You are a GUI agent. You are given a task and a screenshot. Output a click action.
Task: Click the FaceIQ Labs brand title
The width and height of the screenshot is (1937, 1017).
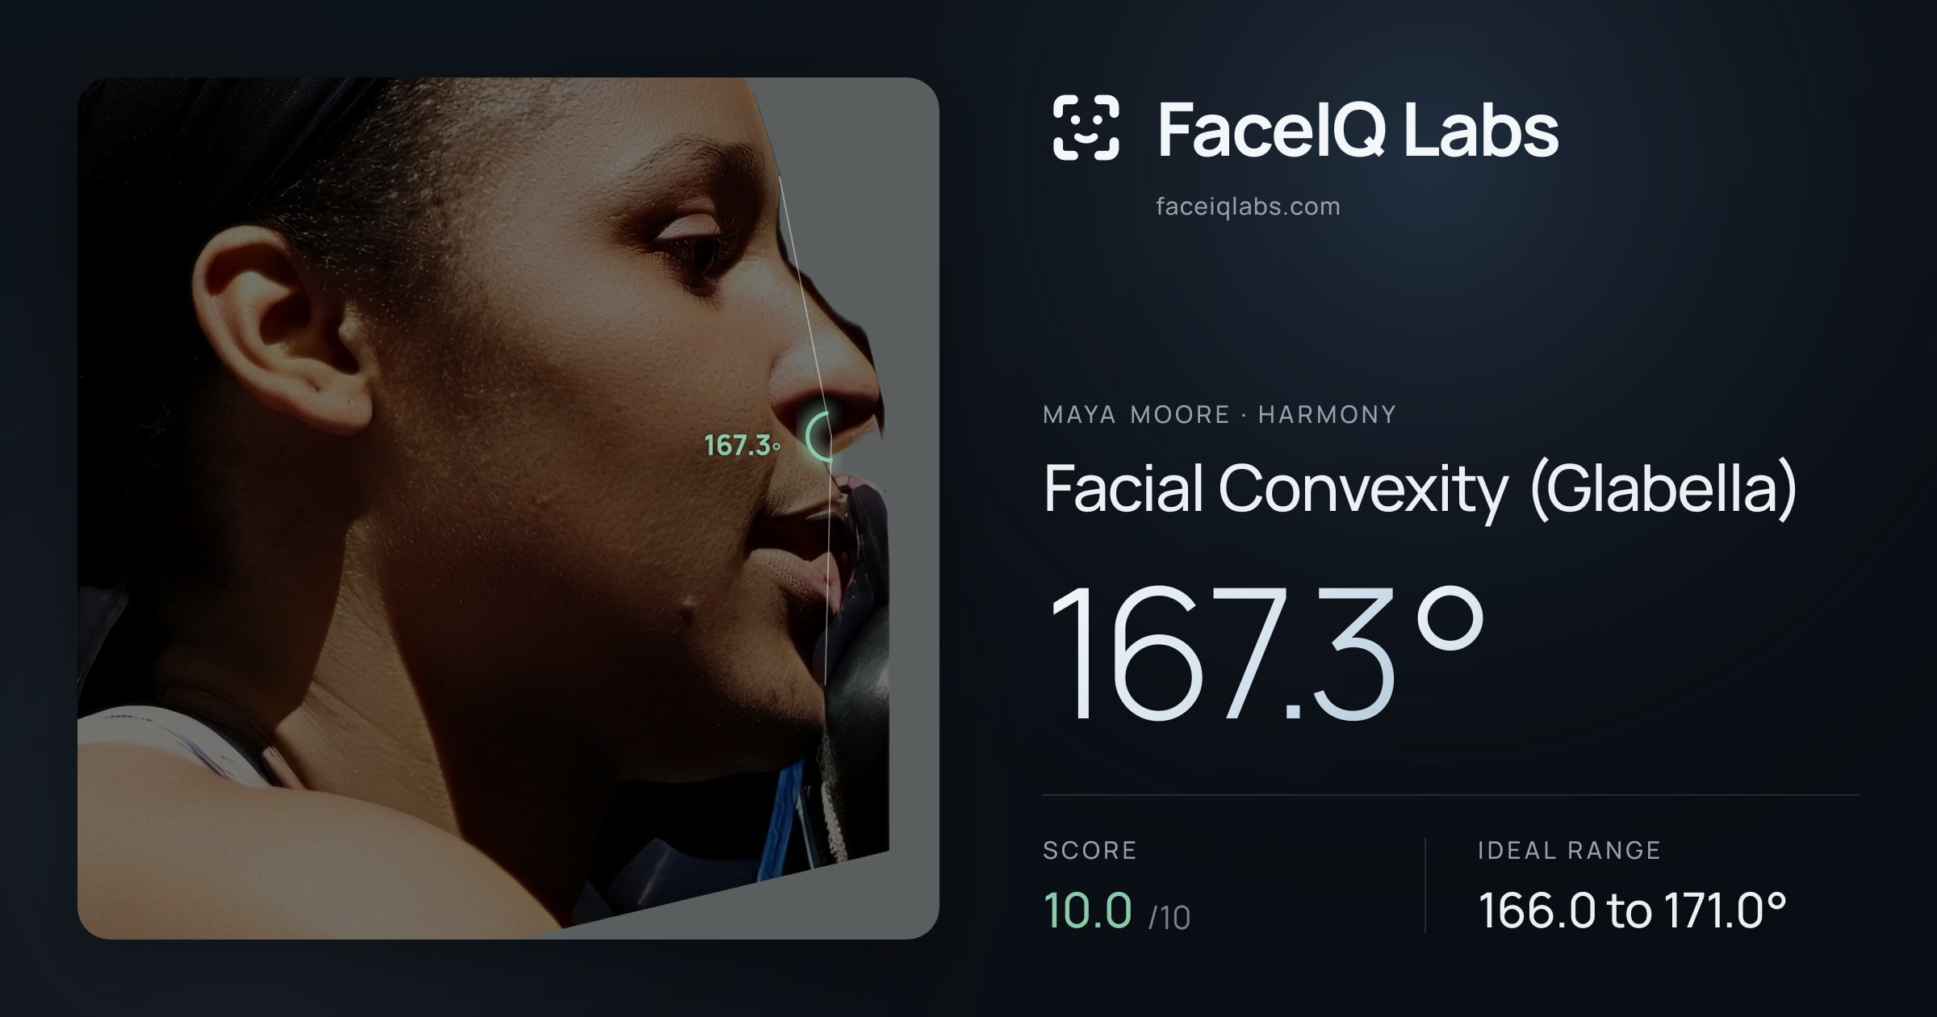pyautogui.click(x=1358, y=129)
